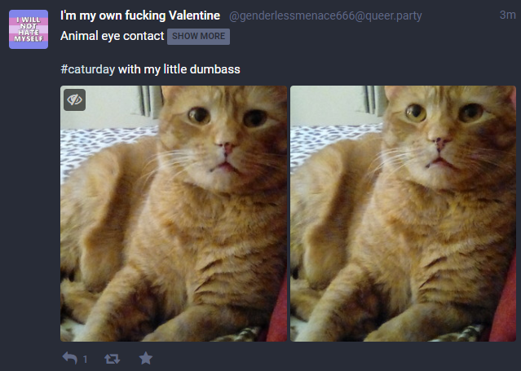Enlarge the right cat photo
Image resolution: width=521 pixels, height=371 pixels.
pos(403,214)
